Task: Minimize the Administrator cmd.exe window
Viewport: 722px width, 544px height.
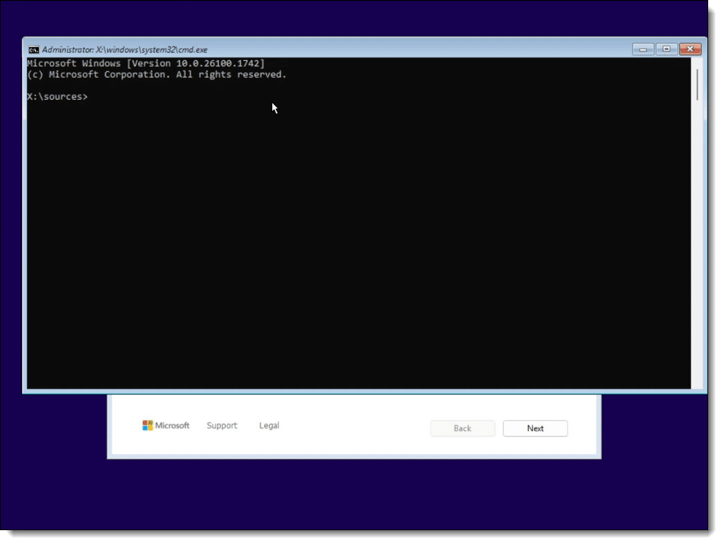Action: tap(643, 49)
